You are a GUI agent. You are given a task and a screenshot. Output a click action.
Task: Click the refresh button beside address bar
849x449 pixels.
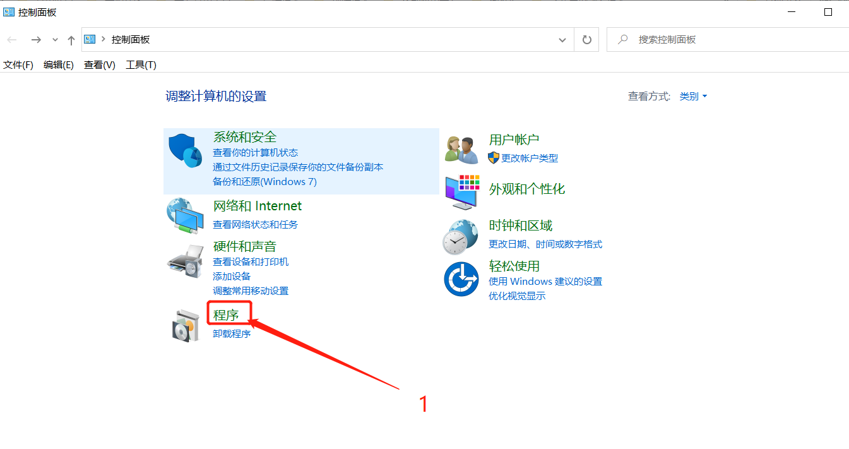tap(586, 40)
